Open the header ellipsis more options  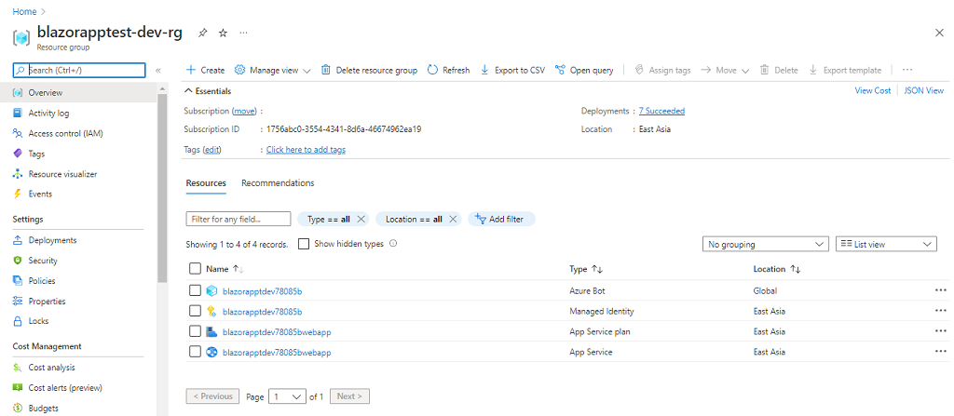coord(243,33)
